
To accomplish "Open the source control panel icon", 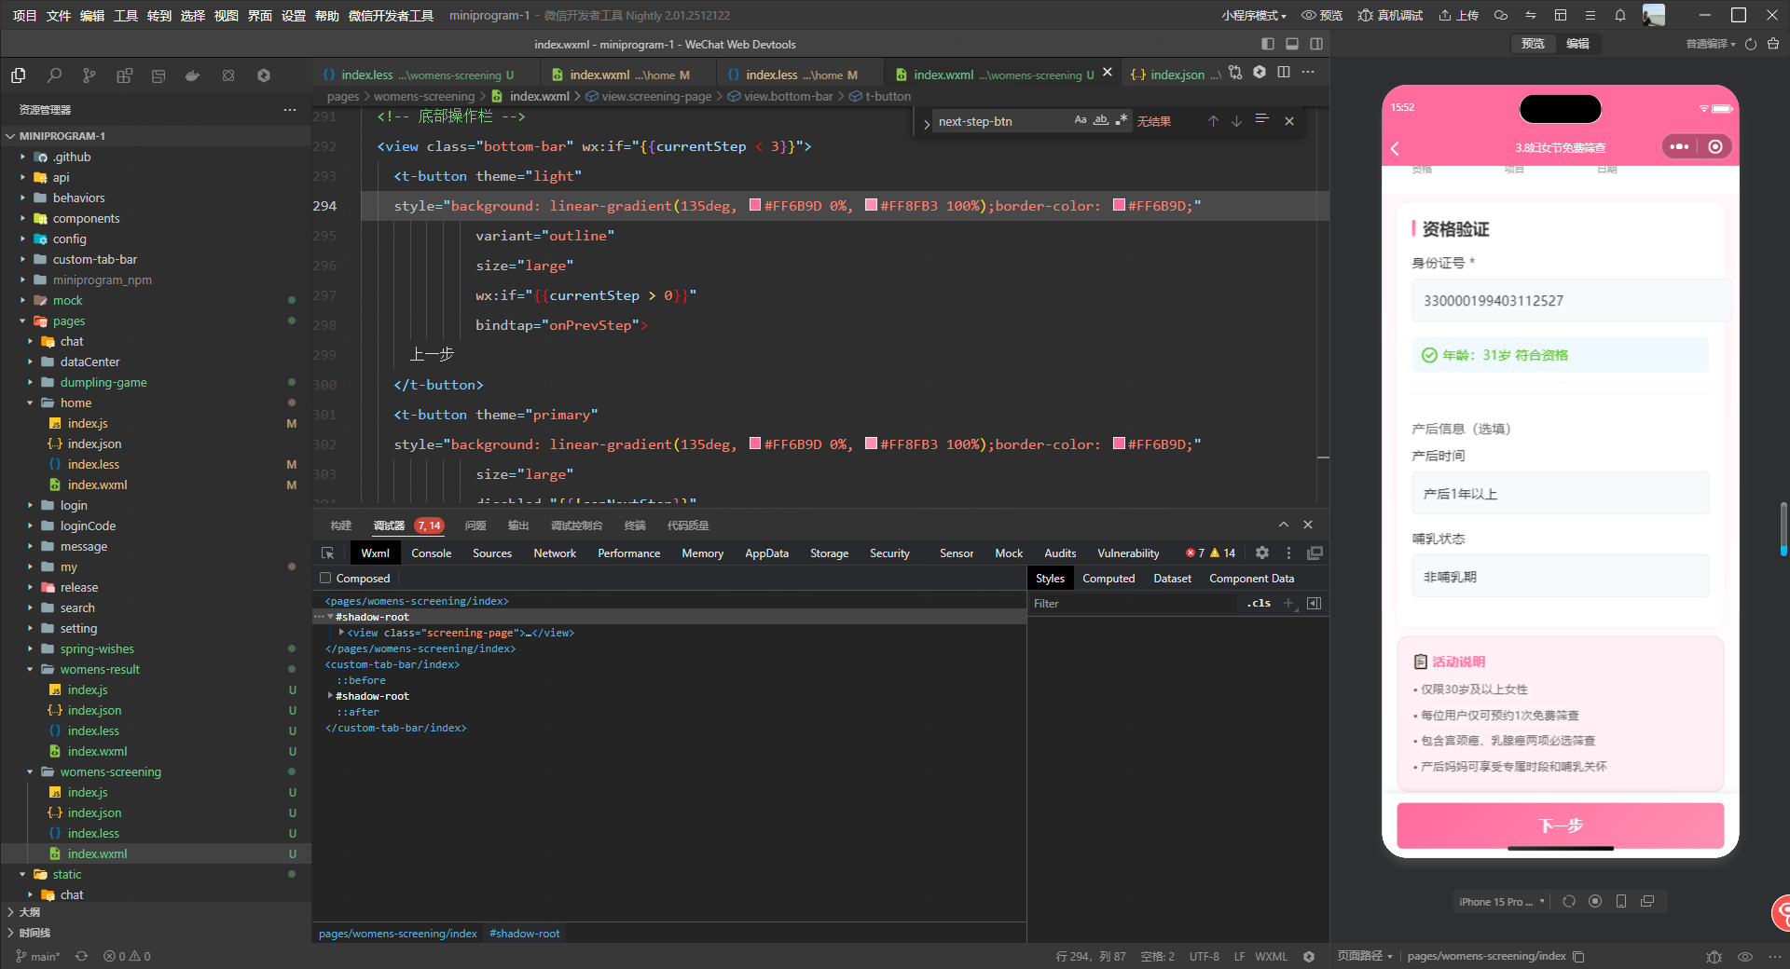I will click(89, 75).
